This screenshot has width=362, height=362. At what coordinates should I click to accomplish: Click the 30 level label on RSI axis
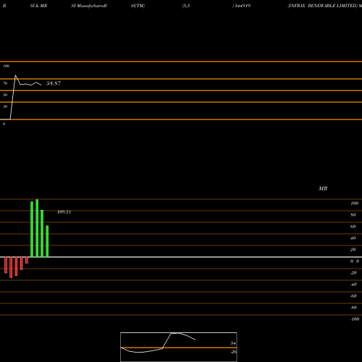pos(5,106)
